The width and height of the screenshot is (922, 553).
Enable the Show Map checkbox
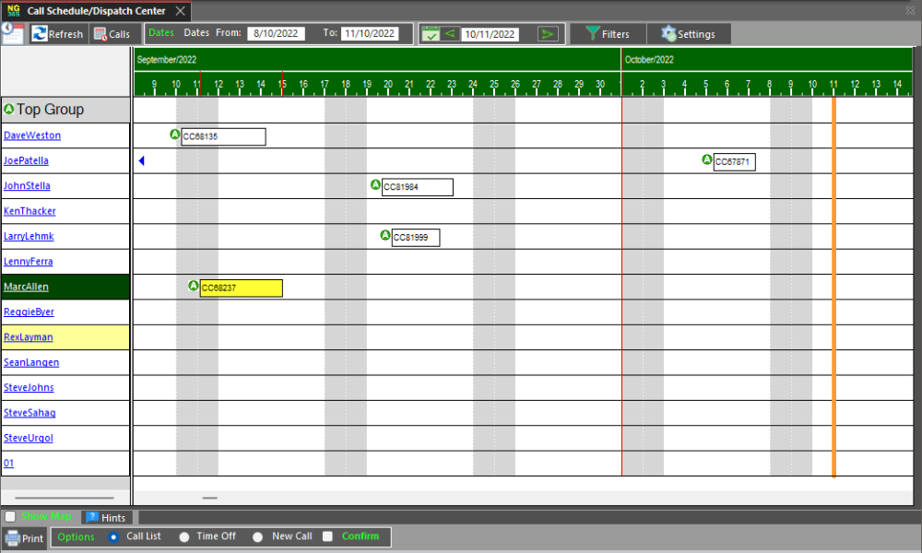10,517
